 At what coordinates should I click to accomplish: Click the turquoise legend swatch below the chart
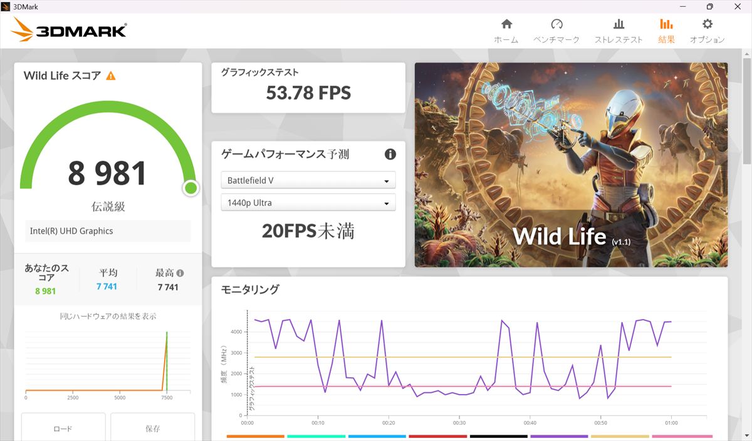[x=316, y=436]
